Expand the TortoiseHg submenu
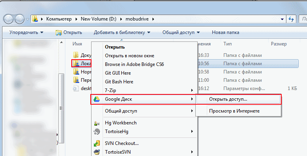Image resolution: width=307 pixels, height=156 pixels. pyautogui.click(x=145, y=132)
